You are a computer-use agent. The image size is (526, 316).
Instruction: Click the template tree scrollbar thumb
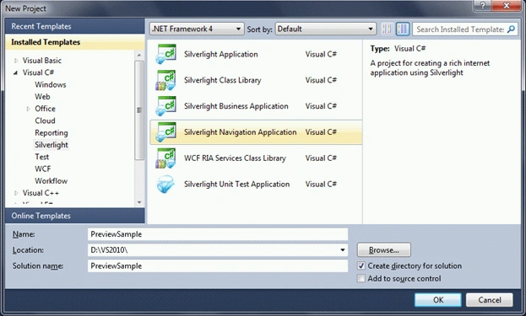pyautogui.click(x=139, y=110)
